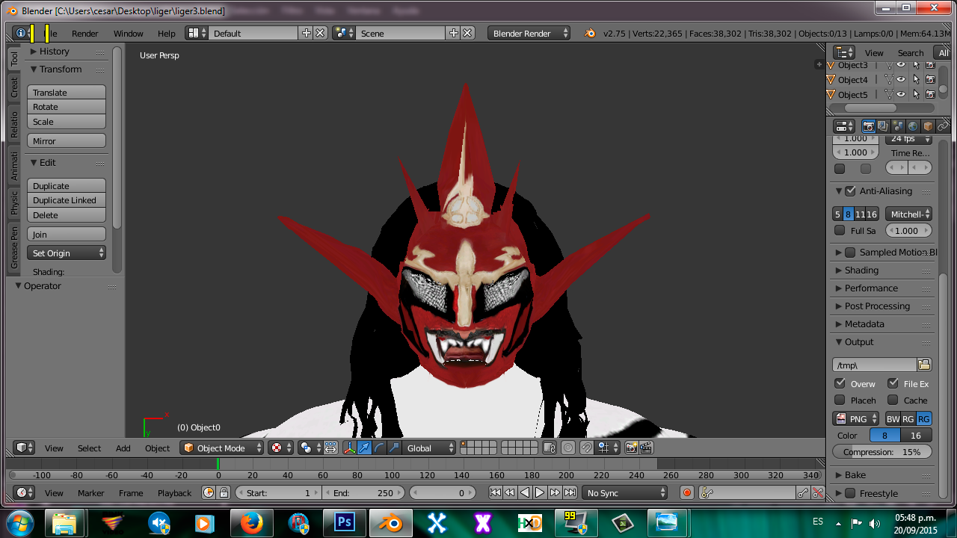The width and height of the screenshot is (957, 538).
Task: Open Firefox from the Windows taskbar
Action: (251, 523)
